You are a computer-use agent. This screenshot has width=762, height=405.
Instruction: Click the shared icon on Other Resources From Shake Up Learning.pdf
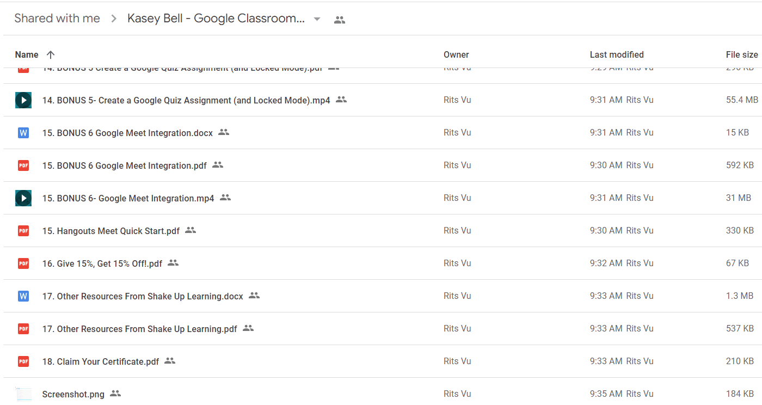(x=248, y=328)
